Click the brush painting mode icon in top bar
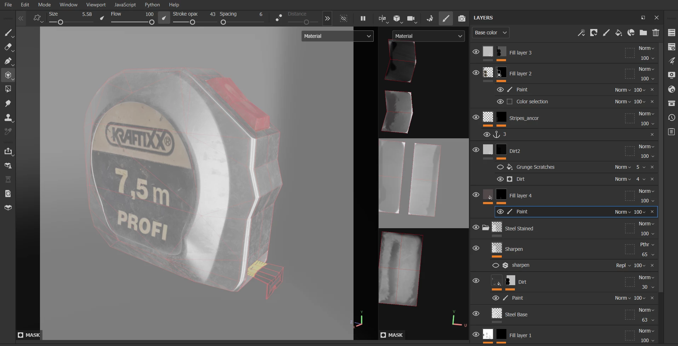Viewport: 678px width, 346px height. (446, 18)
